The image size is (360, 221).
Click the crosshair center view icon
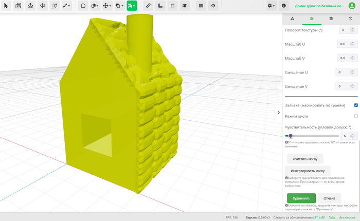tap(213, 6)
